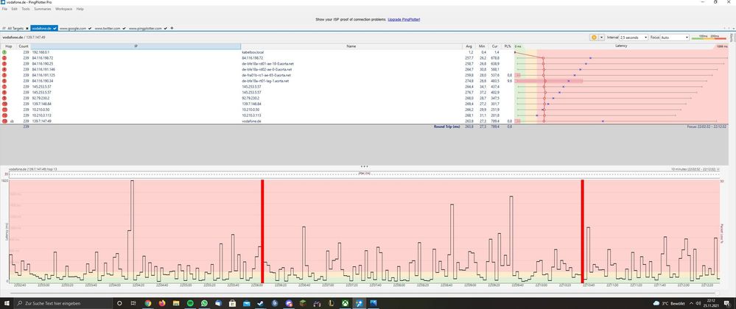Open the File menu

4,9
